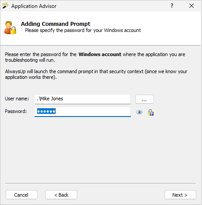Click the magic wand icon in title bar
Viewport: 202px width, 205px height.
(5, 6)
